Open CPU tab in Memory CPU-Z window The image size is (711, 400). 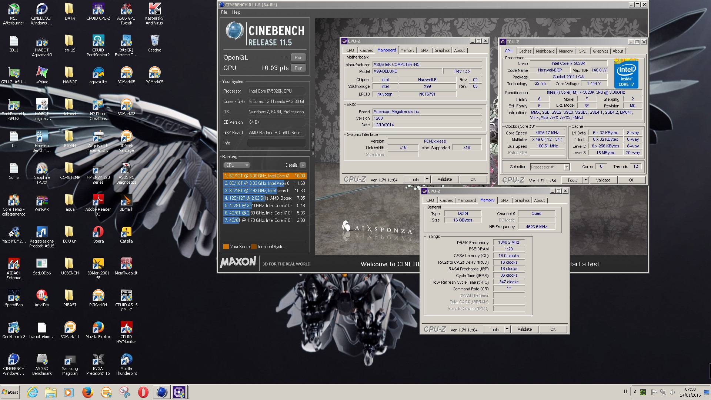(x=430, y=200)
